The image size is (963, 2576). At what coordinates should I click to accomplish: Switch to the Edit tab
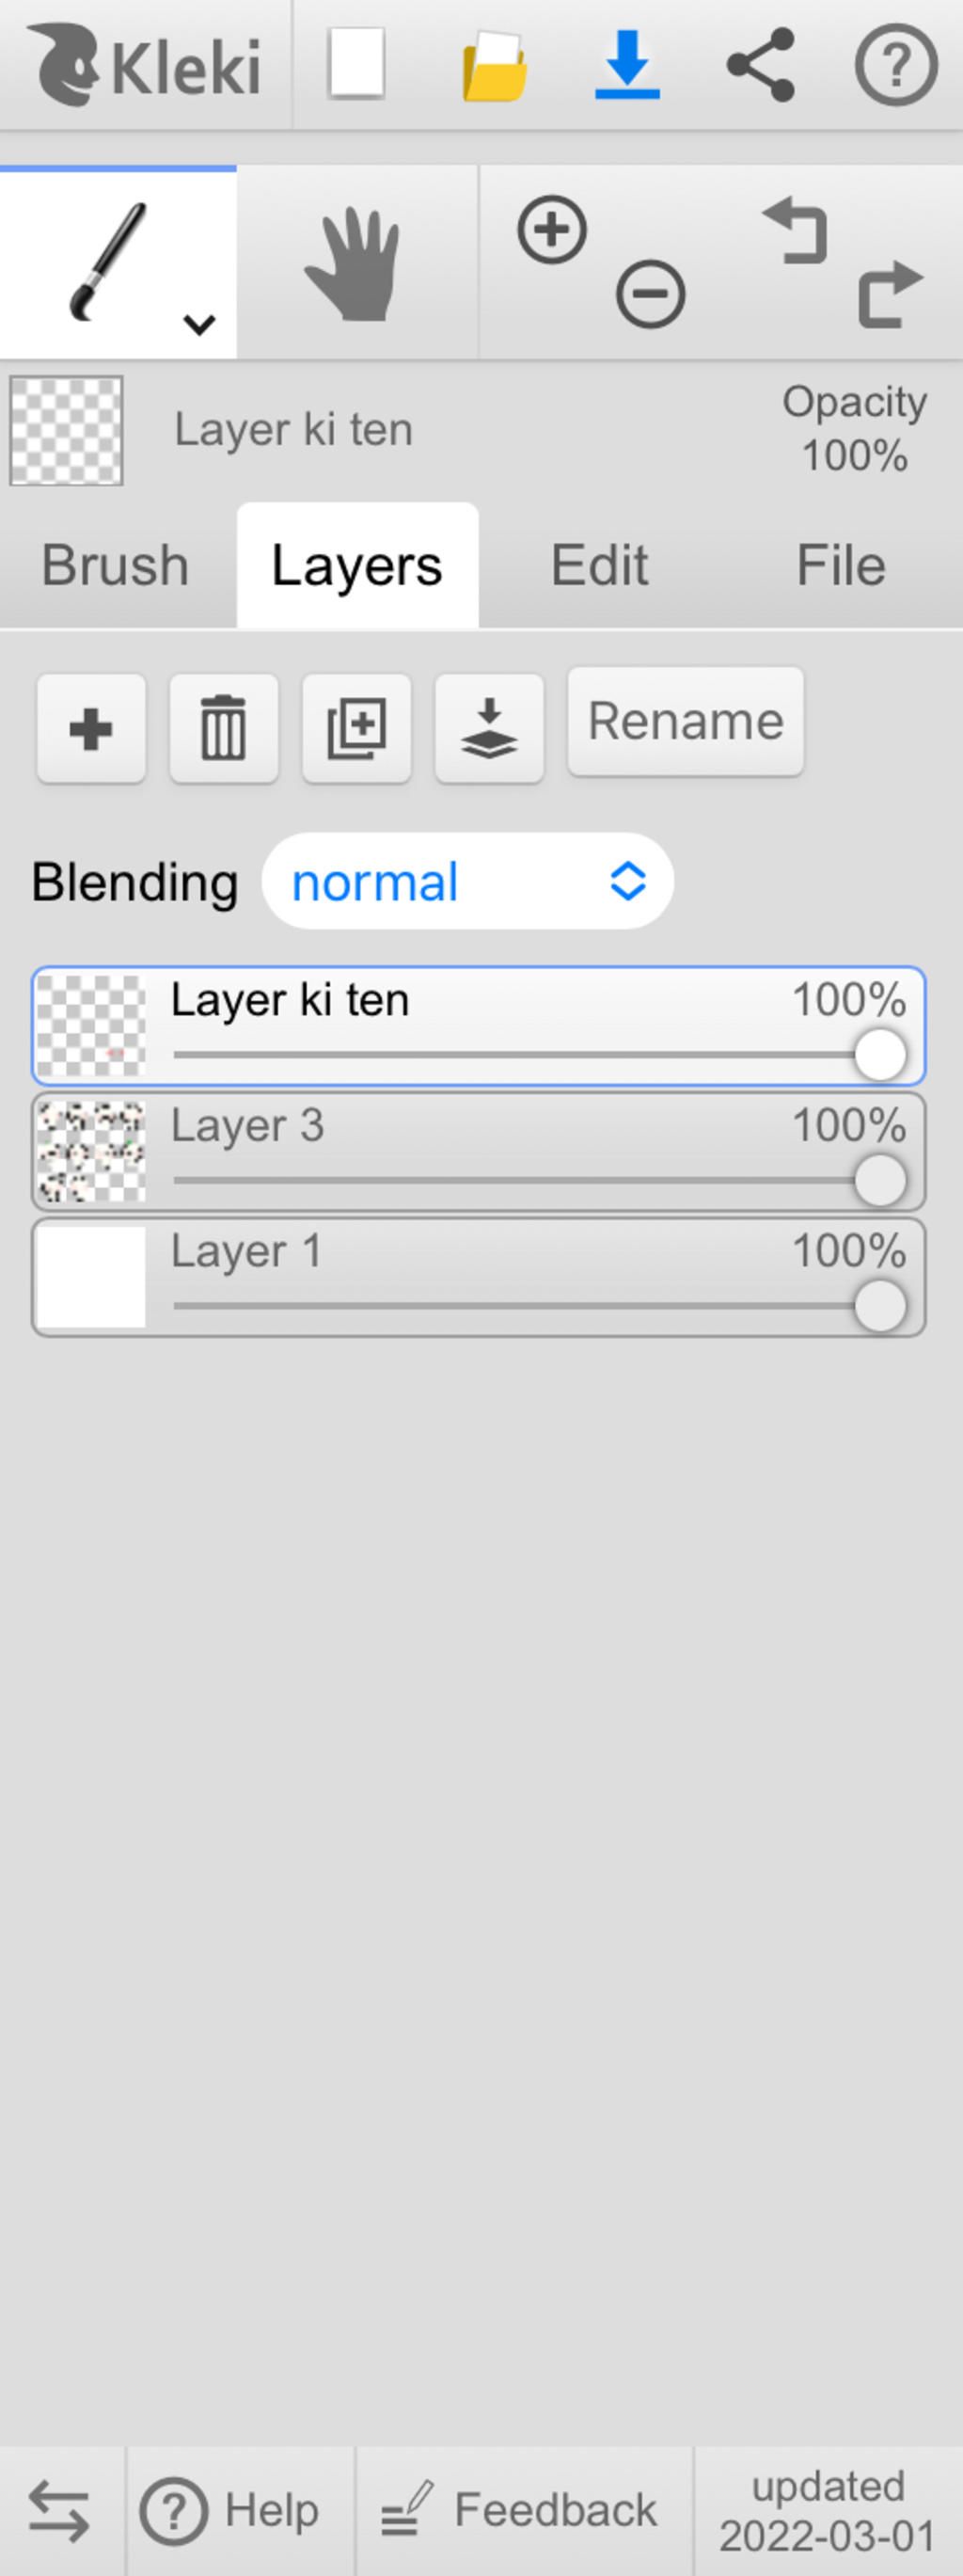pos(600,565)
